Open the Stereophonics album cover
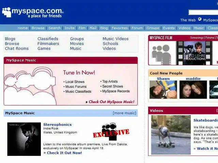The width and height of the screenshot is (218, 163). click(x=24, y=139)
